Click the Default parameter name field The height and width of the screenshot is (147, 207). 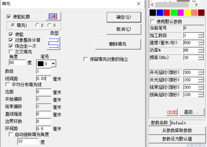(x=188, y=123)
